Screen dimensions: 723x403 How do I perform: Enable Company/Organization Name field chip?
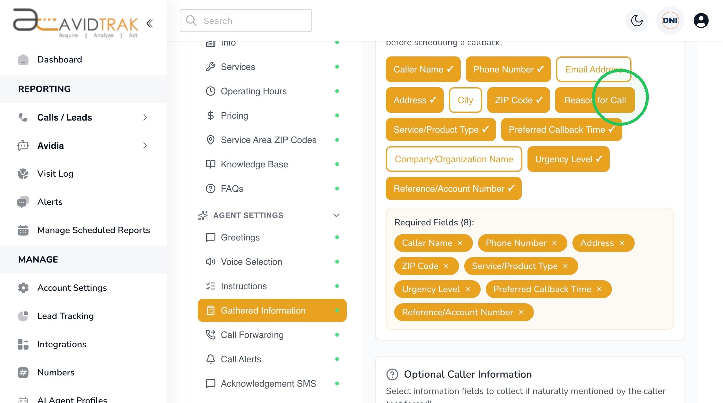454,159
